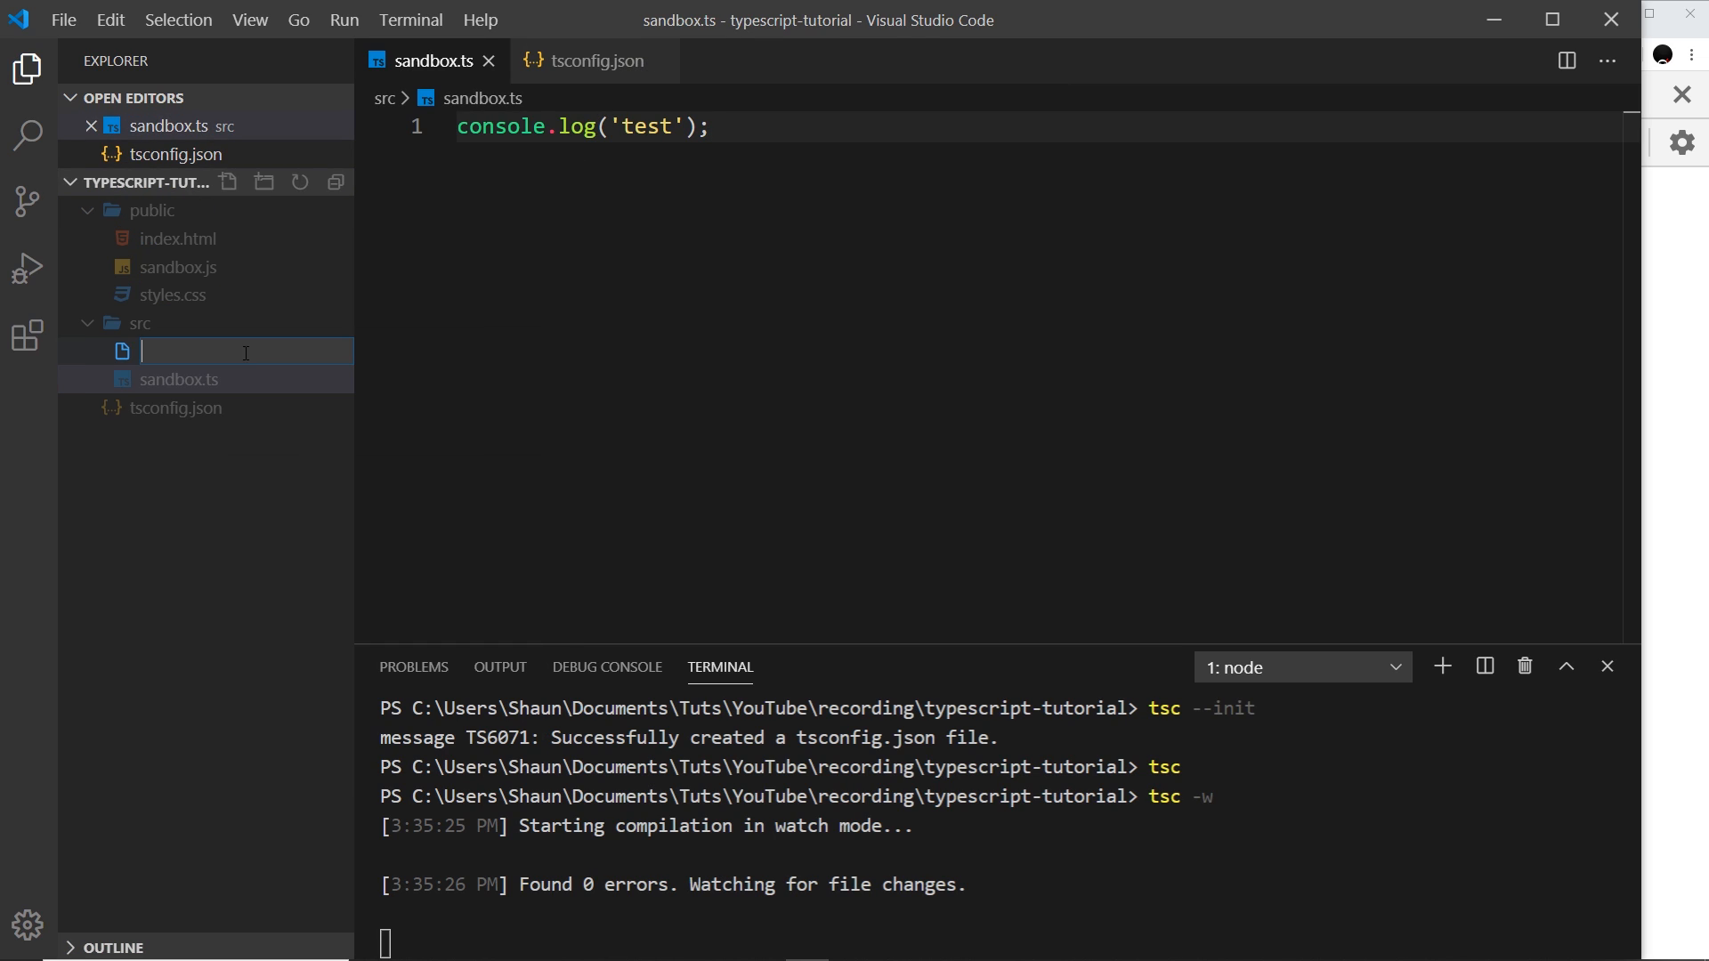The image size is (1709, 961).
Task: Open the Source Control view
Action: (x=28, y=201)
